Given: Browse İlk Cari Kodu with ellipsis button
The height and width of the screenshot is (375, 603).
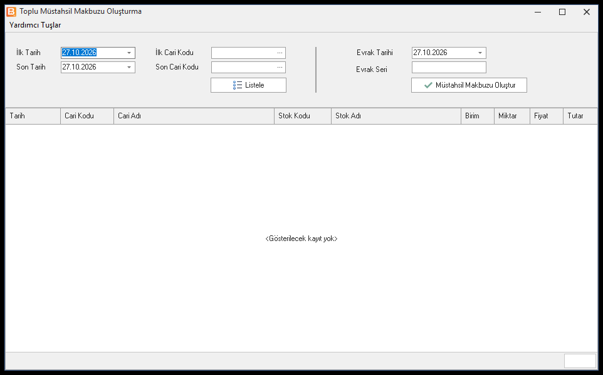Looking at the screenshot, I should [280, 53].
